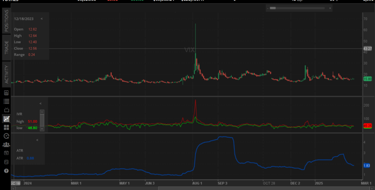The height and width of the screenshot is (190, 375).
Task: Open the grid layout icon
Action: [6, 127]
